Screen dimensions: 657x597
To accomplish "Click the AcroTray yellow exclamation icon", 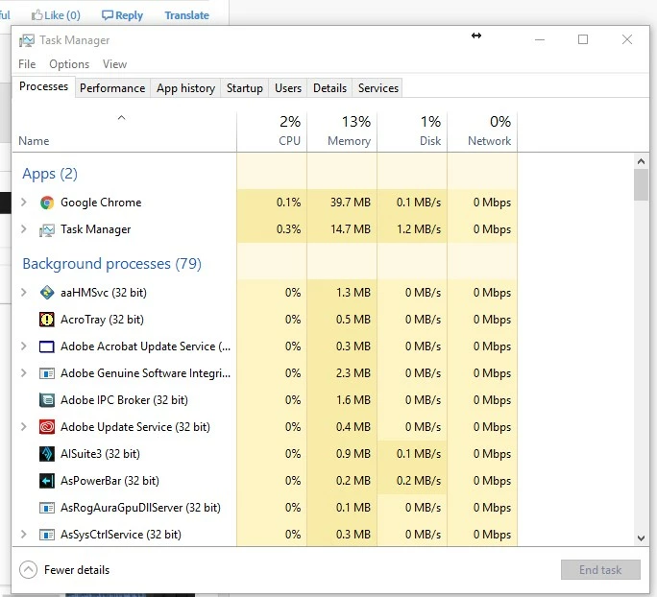I will coord(47,320).
